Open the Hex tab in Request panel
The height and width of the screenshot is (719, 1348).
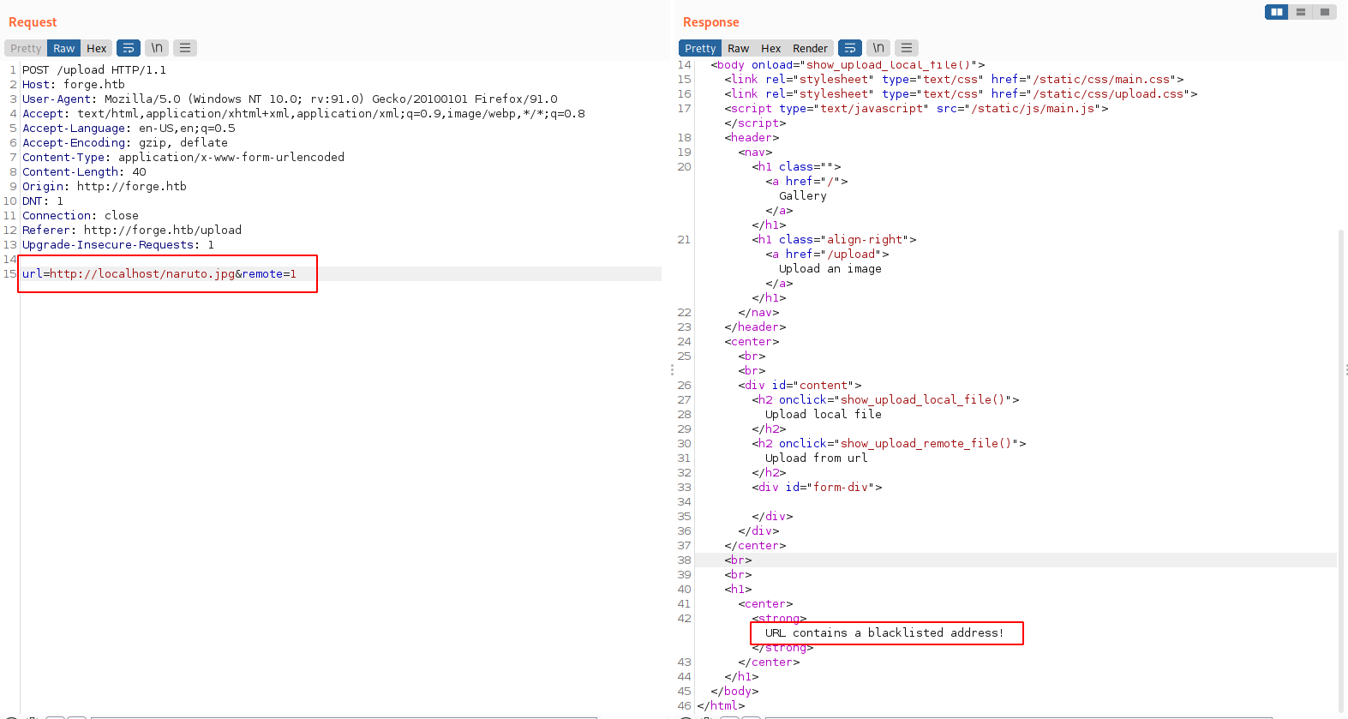tap(97, 48)
